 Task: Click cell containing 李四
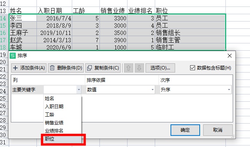[x=23, y=25]
